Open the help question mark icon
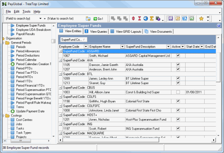 tap(218, 25)
